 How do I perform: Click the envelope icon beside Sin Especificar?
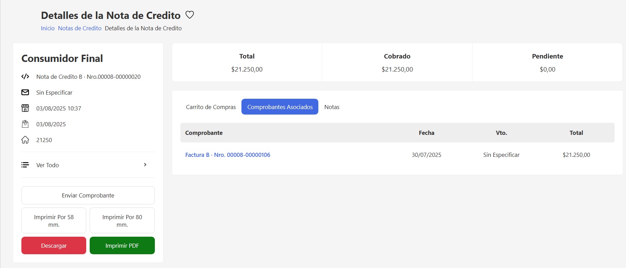(x=25, y=92)
